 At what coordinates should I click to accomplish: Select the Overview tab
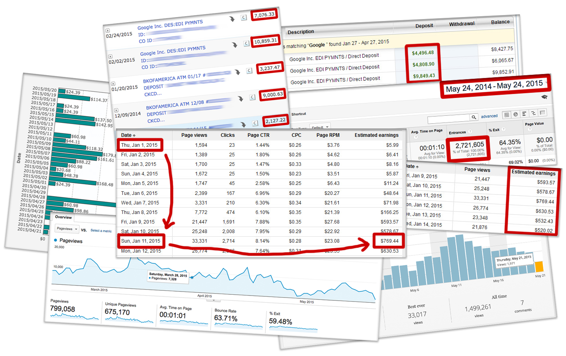click(x=63, y=217)
